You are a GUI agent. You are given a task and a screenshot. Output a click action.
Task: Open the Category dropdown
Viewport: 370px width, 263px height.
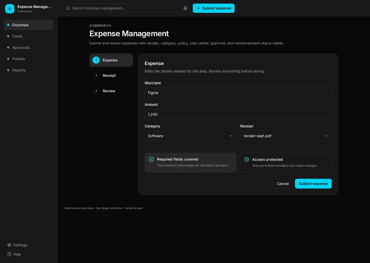190,136
